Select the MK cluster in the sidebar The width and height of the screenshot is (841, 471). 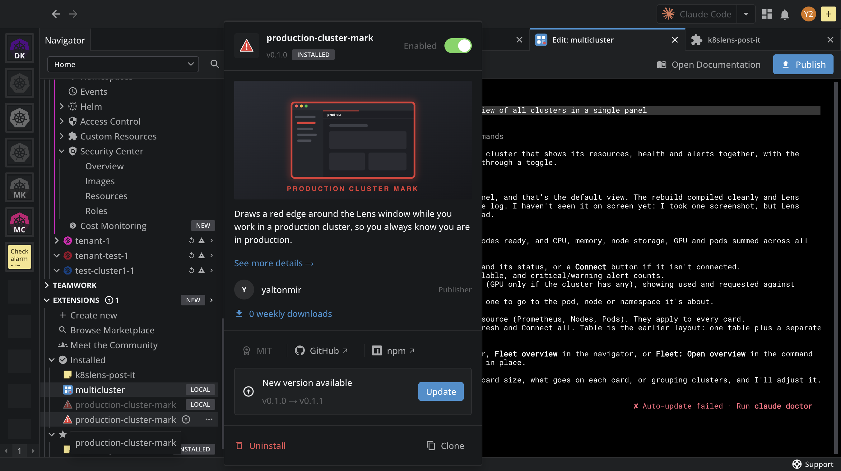tap(20, 188)
